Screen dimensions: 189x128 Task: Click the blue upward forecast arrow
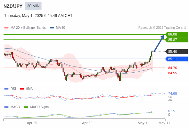pos(159,43)
